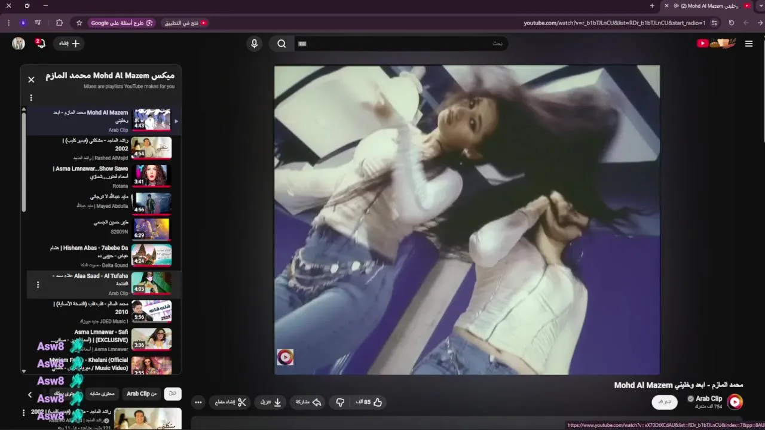Select the 'All' (الكل) filter chip
The width and height of the screenshot is (765, 430).
pos(173,394)
